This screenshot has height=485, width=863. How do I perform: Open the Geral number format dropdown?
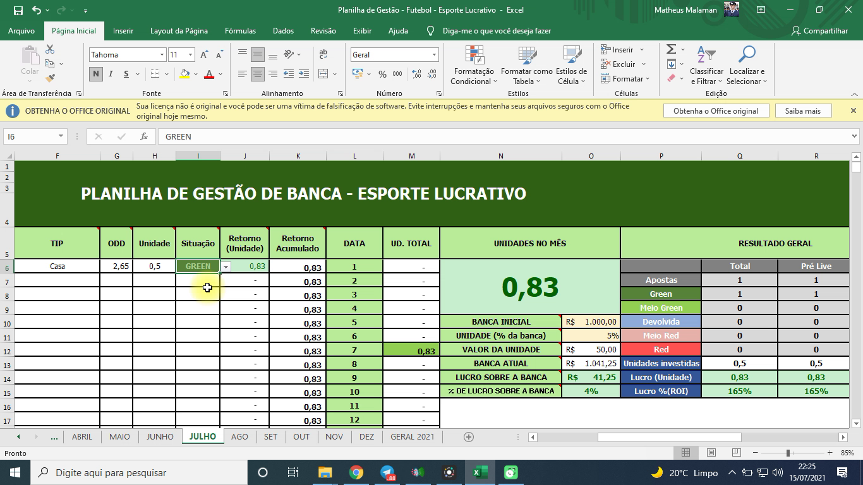click(x=434, y=55)
